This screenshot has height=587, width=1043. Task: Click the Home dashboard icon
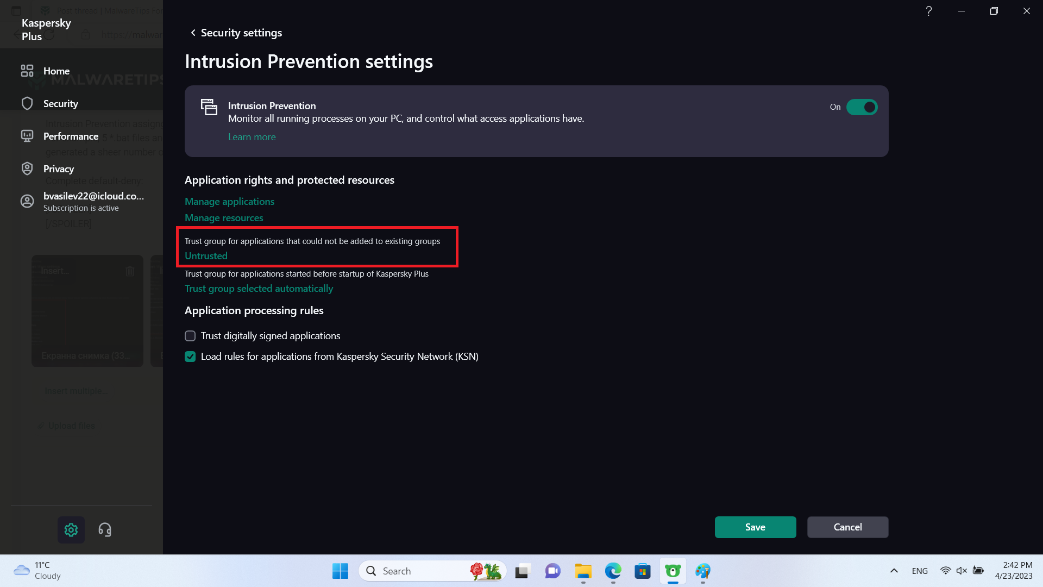point(27,71)
